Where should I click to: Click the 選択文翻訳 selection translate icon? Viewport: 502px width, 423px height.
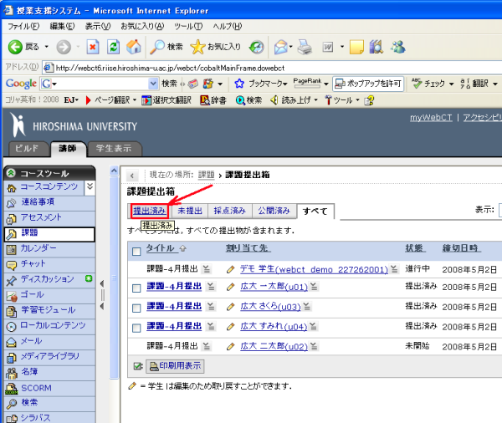point(146,100)
